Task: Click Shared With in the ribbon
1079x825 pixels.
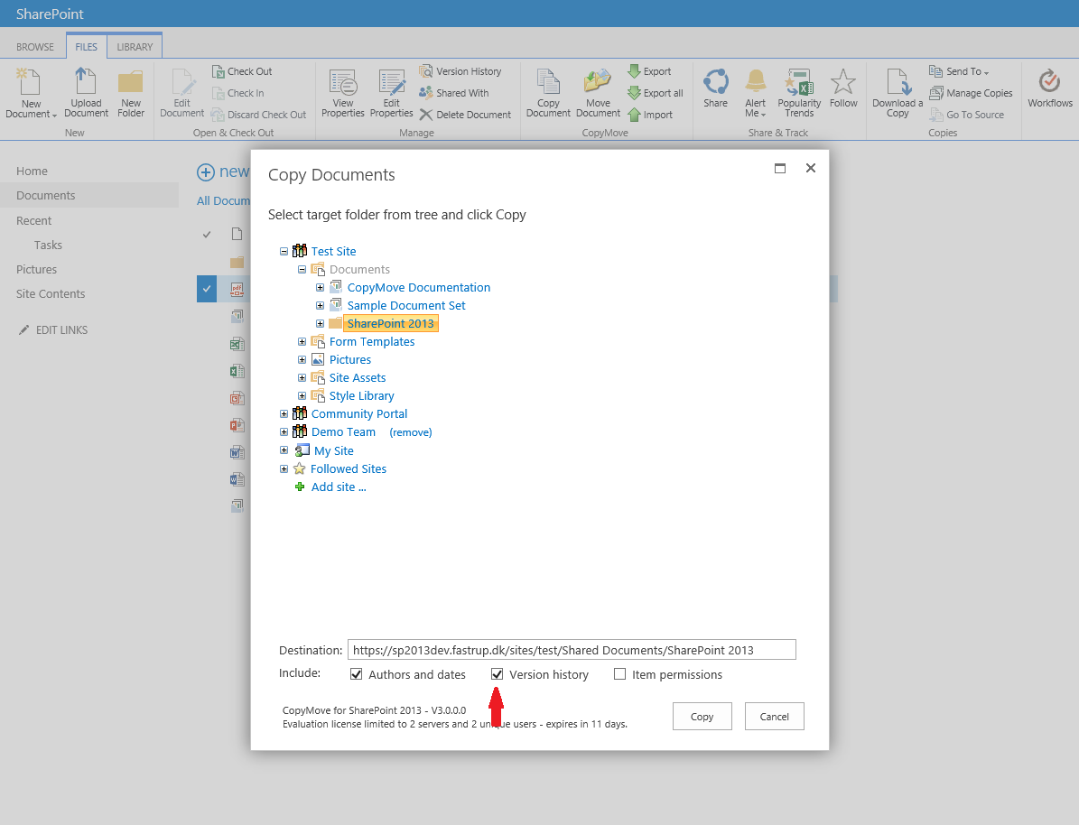Action: (454, 93)
